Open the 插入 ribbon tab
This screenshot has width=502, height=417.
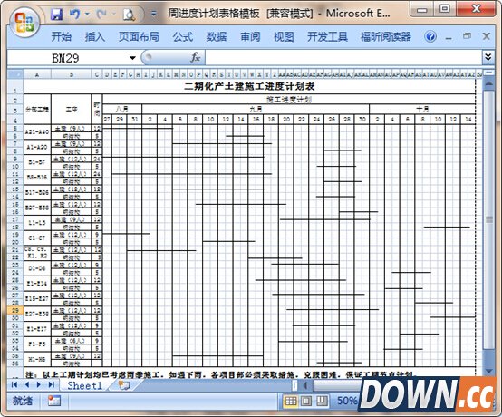[95, 36]
